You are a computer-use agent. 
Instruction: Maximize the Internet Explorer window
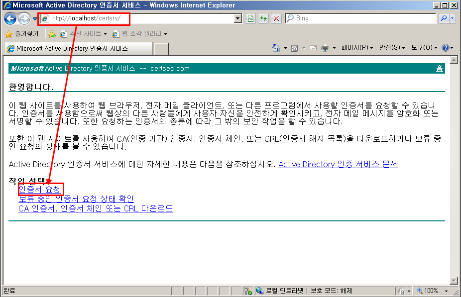(x=445, y=5)
